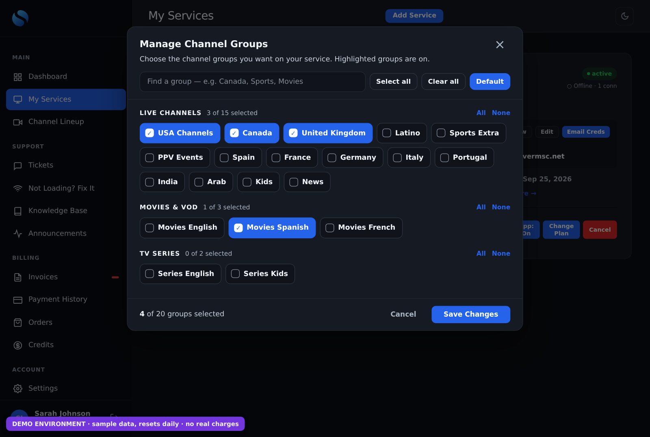Click the Settings gear icon

coord(17,389)
